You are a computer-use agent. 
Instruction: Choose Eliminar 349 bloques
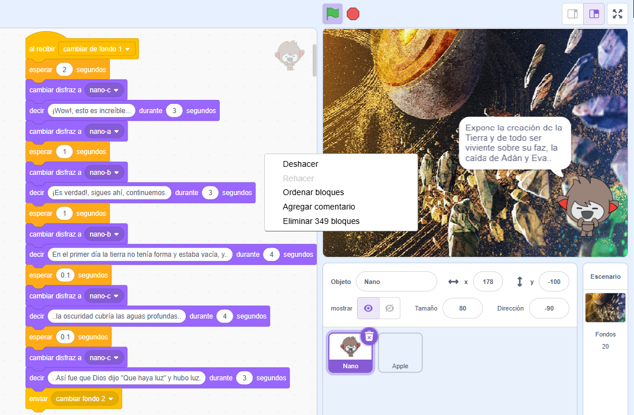321,221
